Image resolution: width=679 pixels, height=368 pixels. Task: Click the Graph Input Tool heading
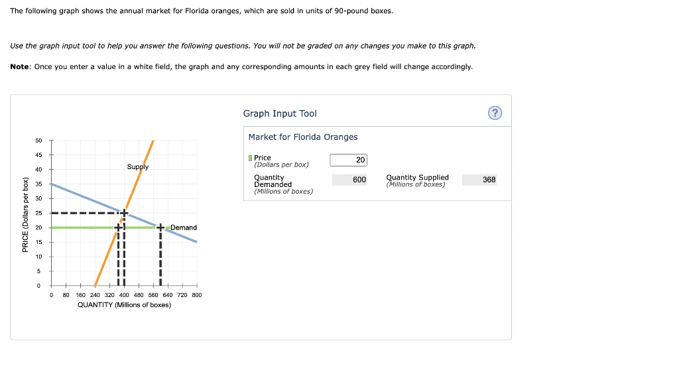tap(280, 113)
